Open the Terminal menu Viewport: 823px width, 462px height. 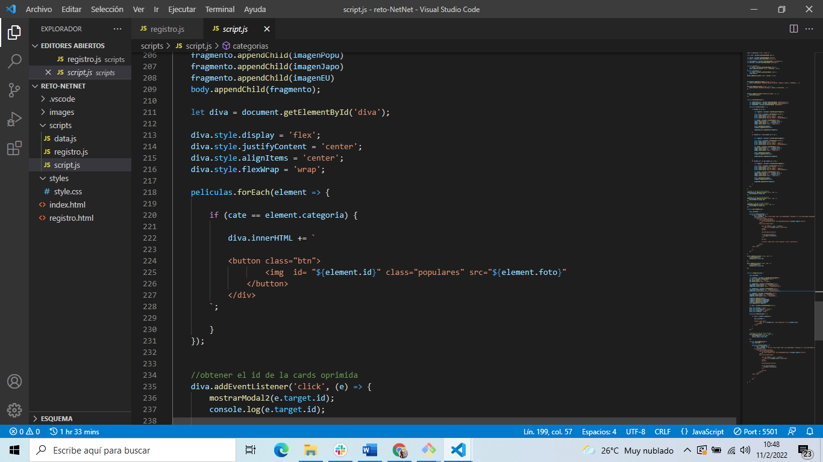coord(220,10)
